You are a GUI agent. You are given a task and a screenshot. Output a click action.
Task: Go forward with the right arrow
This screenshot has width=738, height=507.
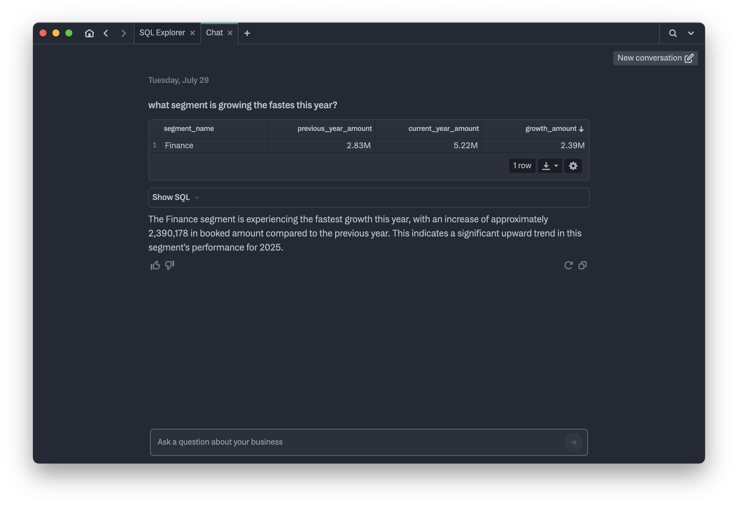pos(124,33)
